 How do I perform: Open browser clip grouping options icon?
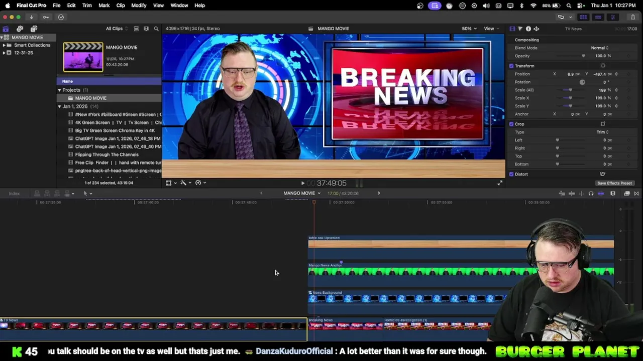(x=146, y=29)
